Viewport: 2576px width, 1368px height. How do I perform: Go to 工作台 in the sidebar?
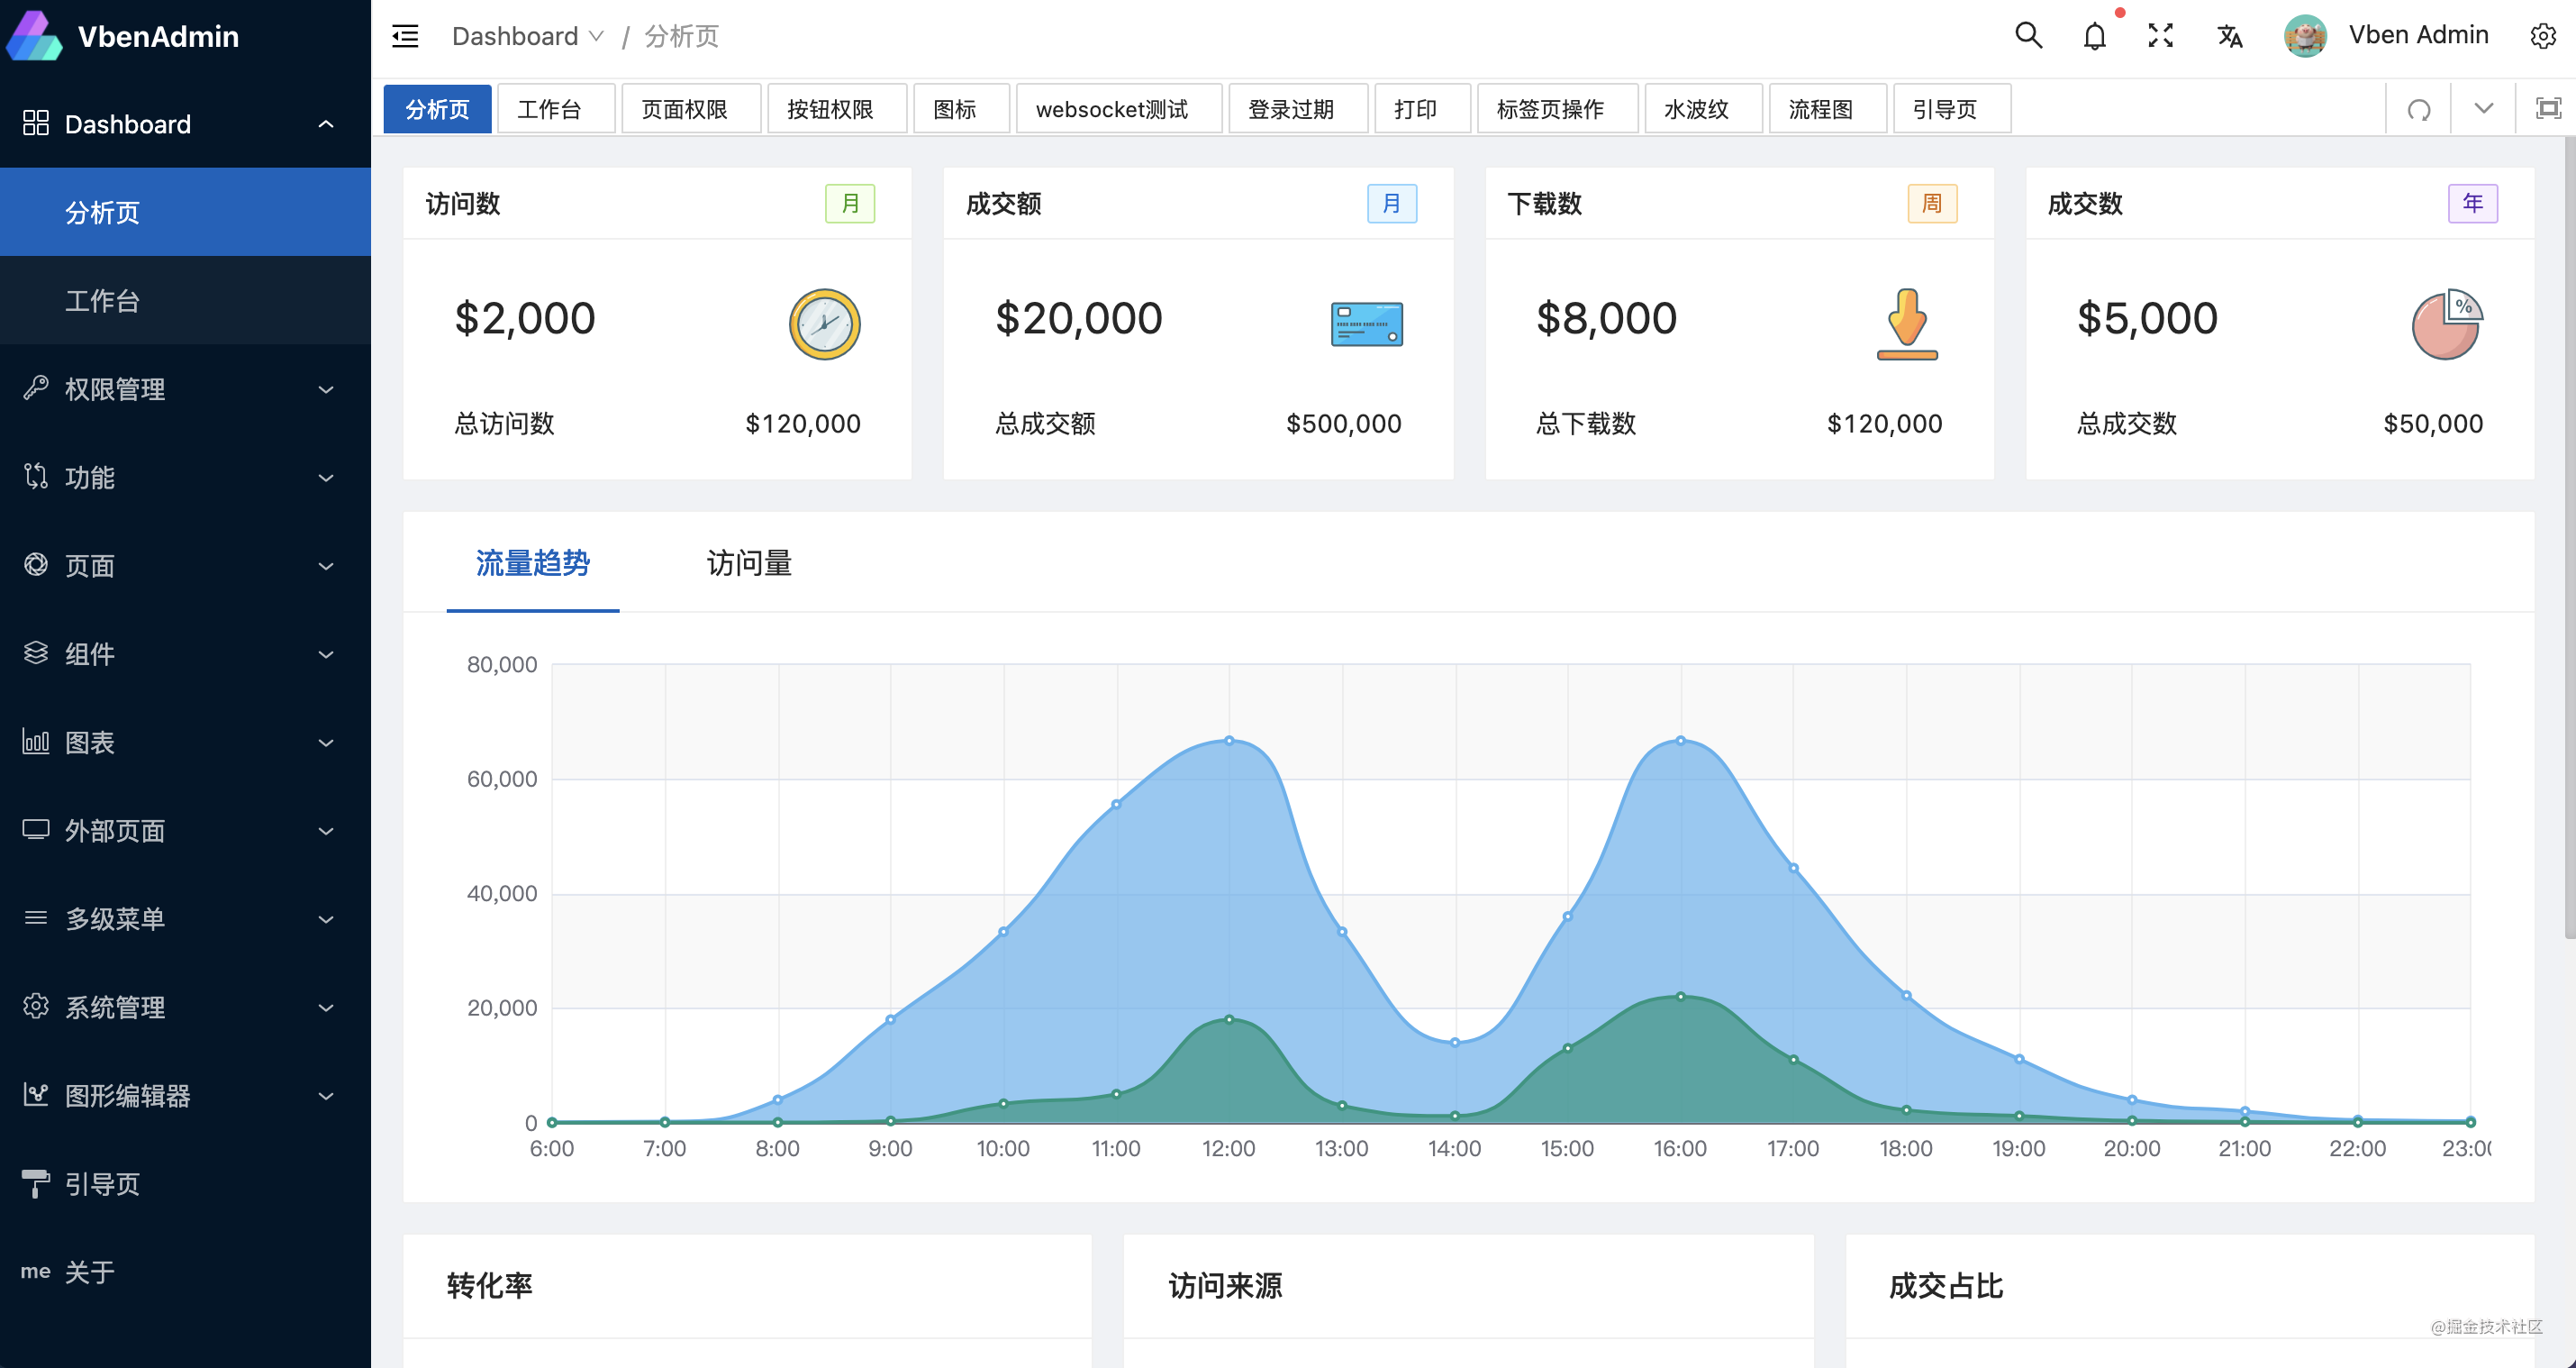102,301
